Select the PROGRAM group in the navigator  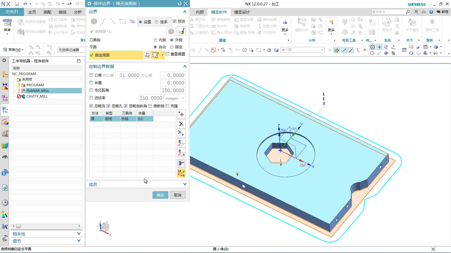35,85
